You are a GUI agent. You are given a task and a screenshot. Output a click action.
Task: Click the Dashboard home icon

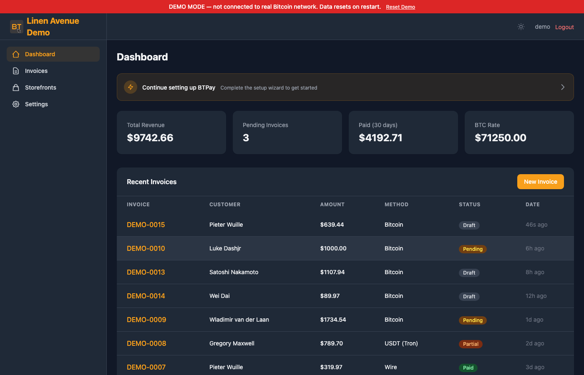coord(16,54)
